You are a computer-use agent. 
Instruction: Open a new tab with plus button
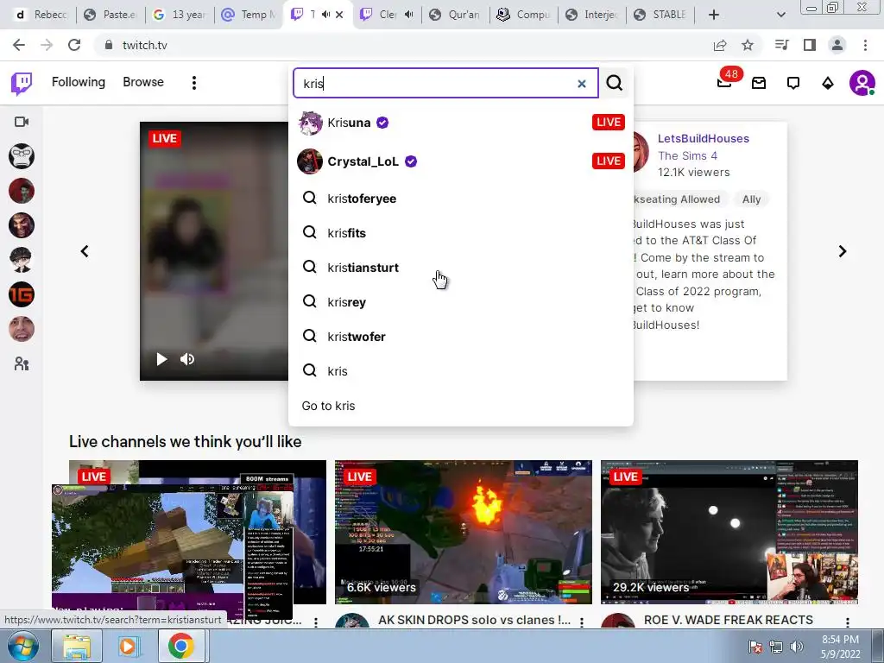tap(714, 15)
